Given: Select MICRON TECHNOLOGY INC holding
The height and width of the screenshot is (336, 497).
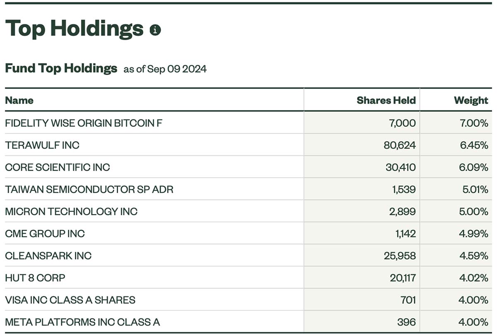Looking at the screenshot, I should [71, 212].
